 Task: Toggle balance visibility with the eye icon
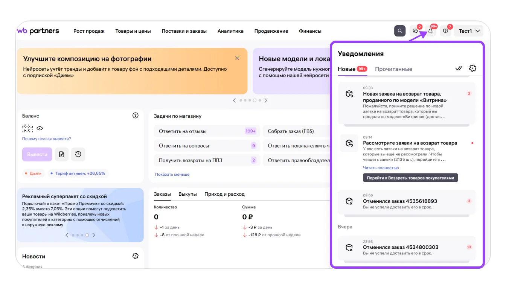click(40, 128)
